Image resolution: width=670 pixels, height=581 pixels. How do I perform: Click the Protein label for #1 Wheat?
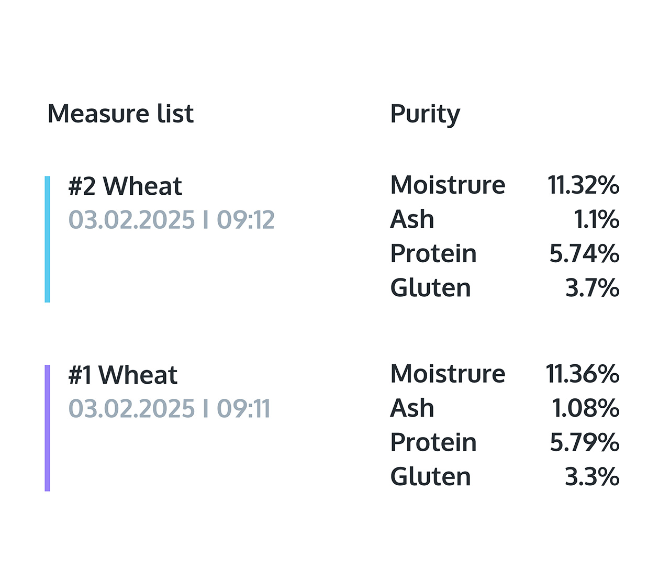tap(433, 443)
